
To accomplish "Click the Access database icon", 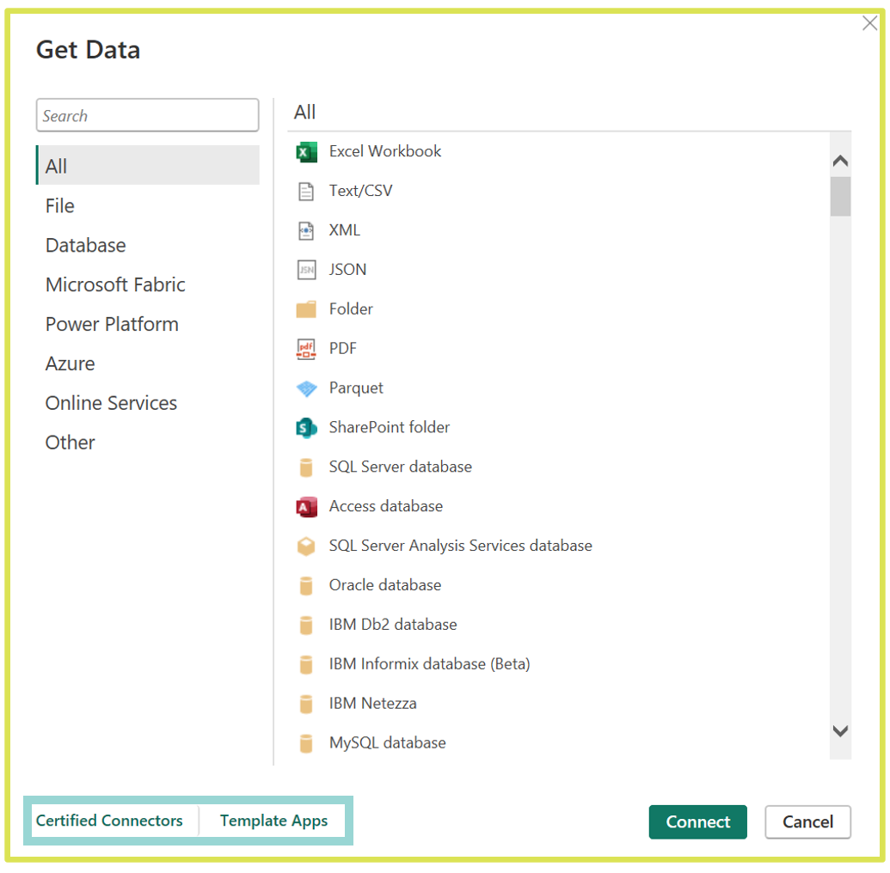I will coord(306,507).
